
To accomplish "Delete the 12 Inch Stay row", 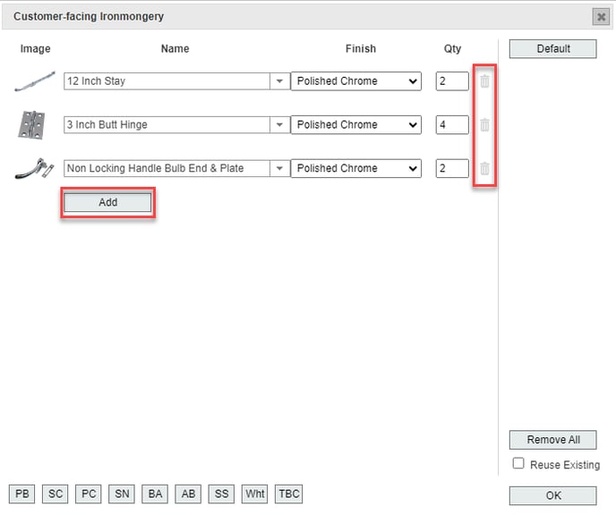I will (x=484, y=81).
